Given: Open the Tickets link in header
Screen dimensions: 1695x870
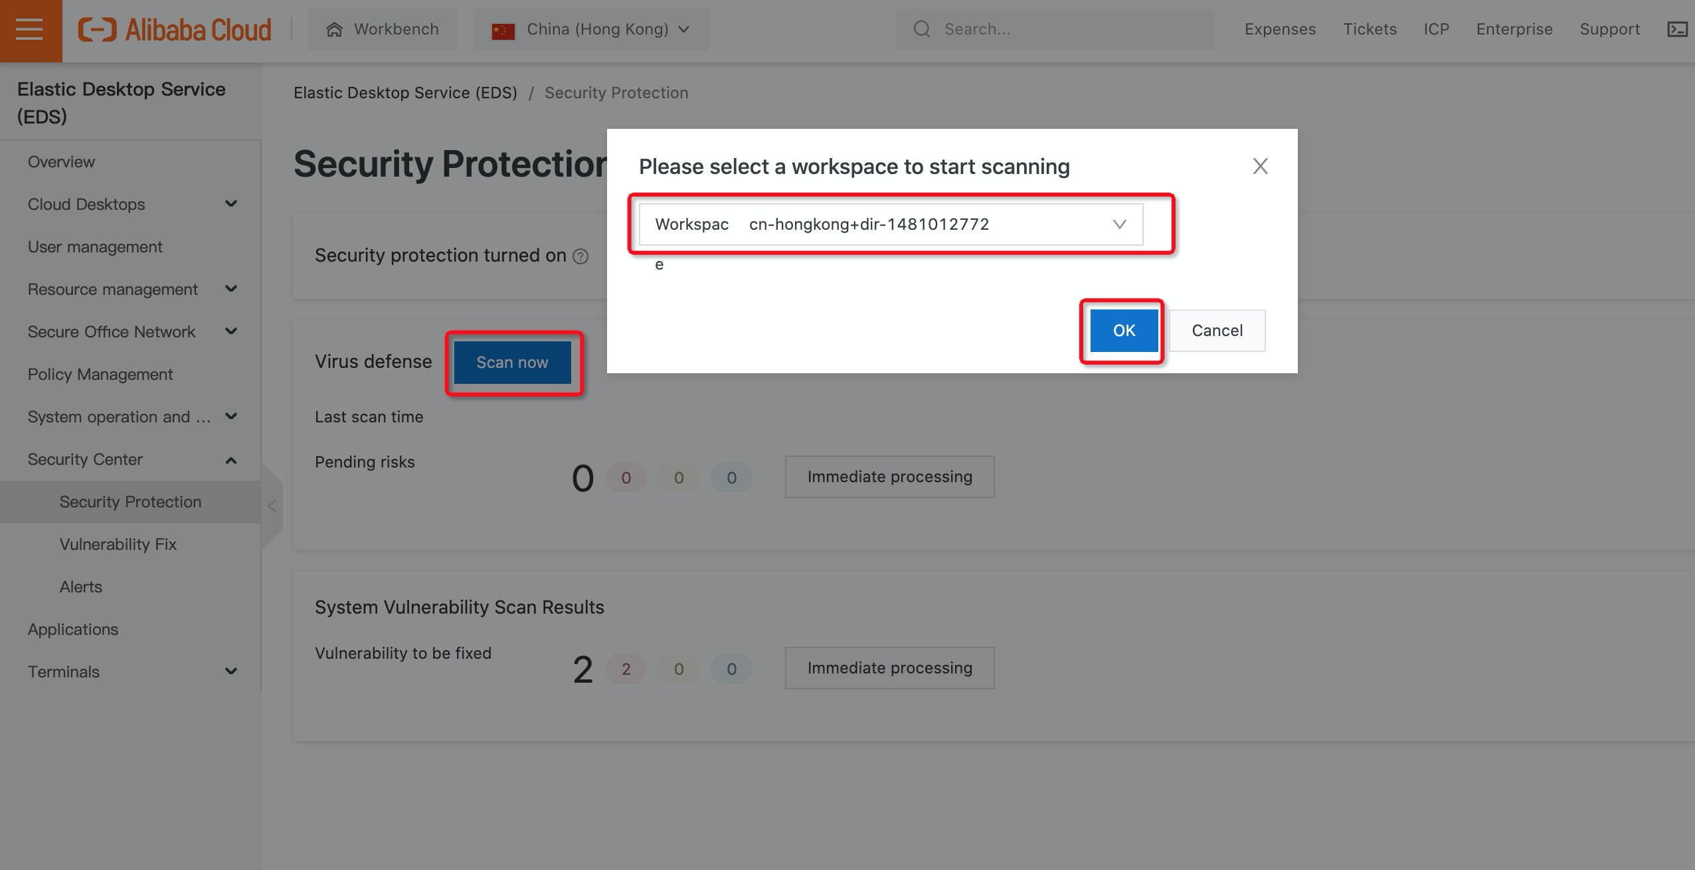Looking at the screenshot, I should [x=1370, y=29].
